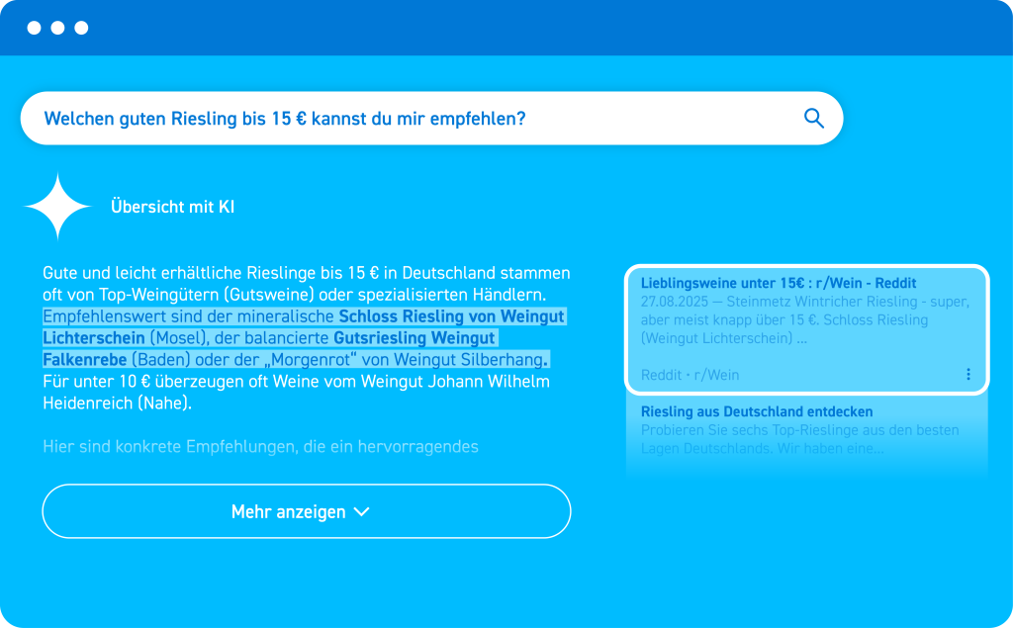Expand answer with Mehr anzeigen button
This screenshot has height=628, width=1013.
pyautogui.click(x=307, y=511)
